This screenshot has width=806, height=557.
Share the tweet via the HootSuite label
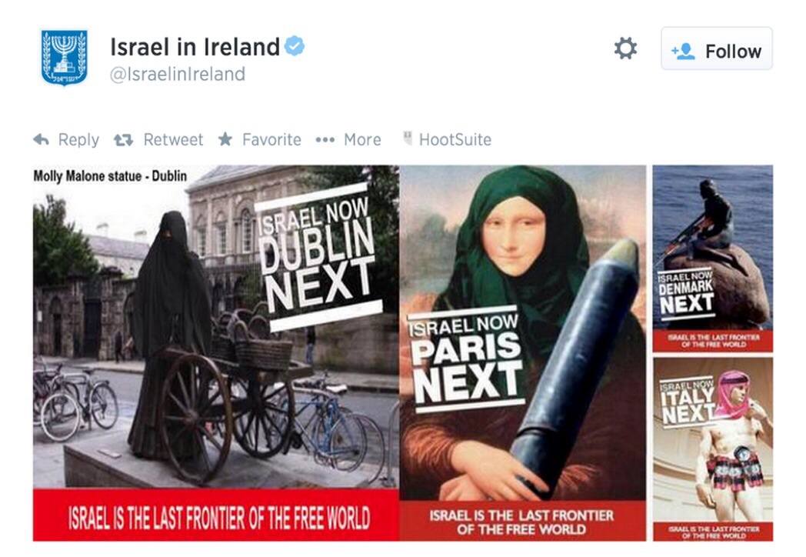tap(455, 139)
